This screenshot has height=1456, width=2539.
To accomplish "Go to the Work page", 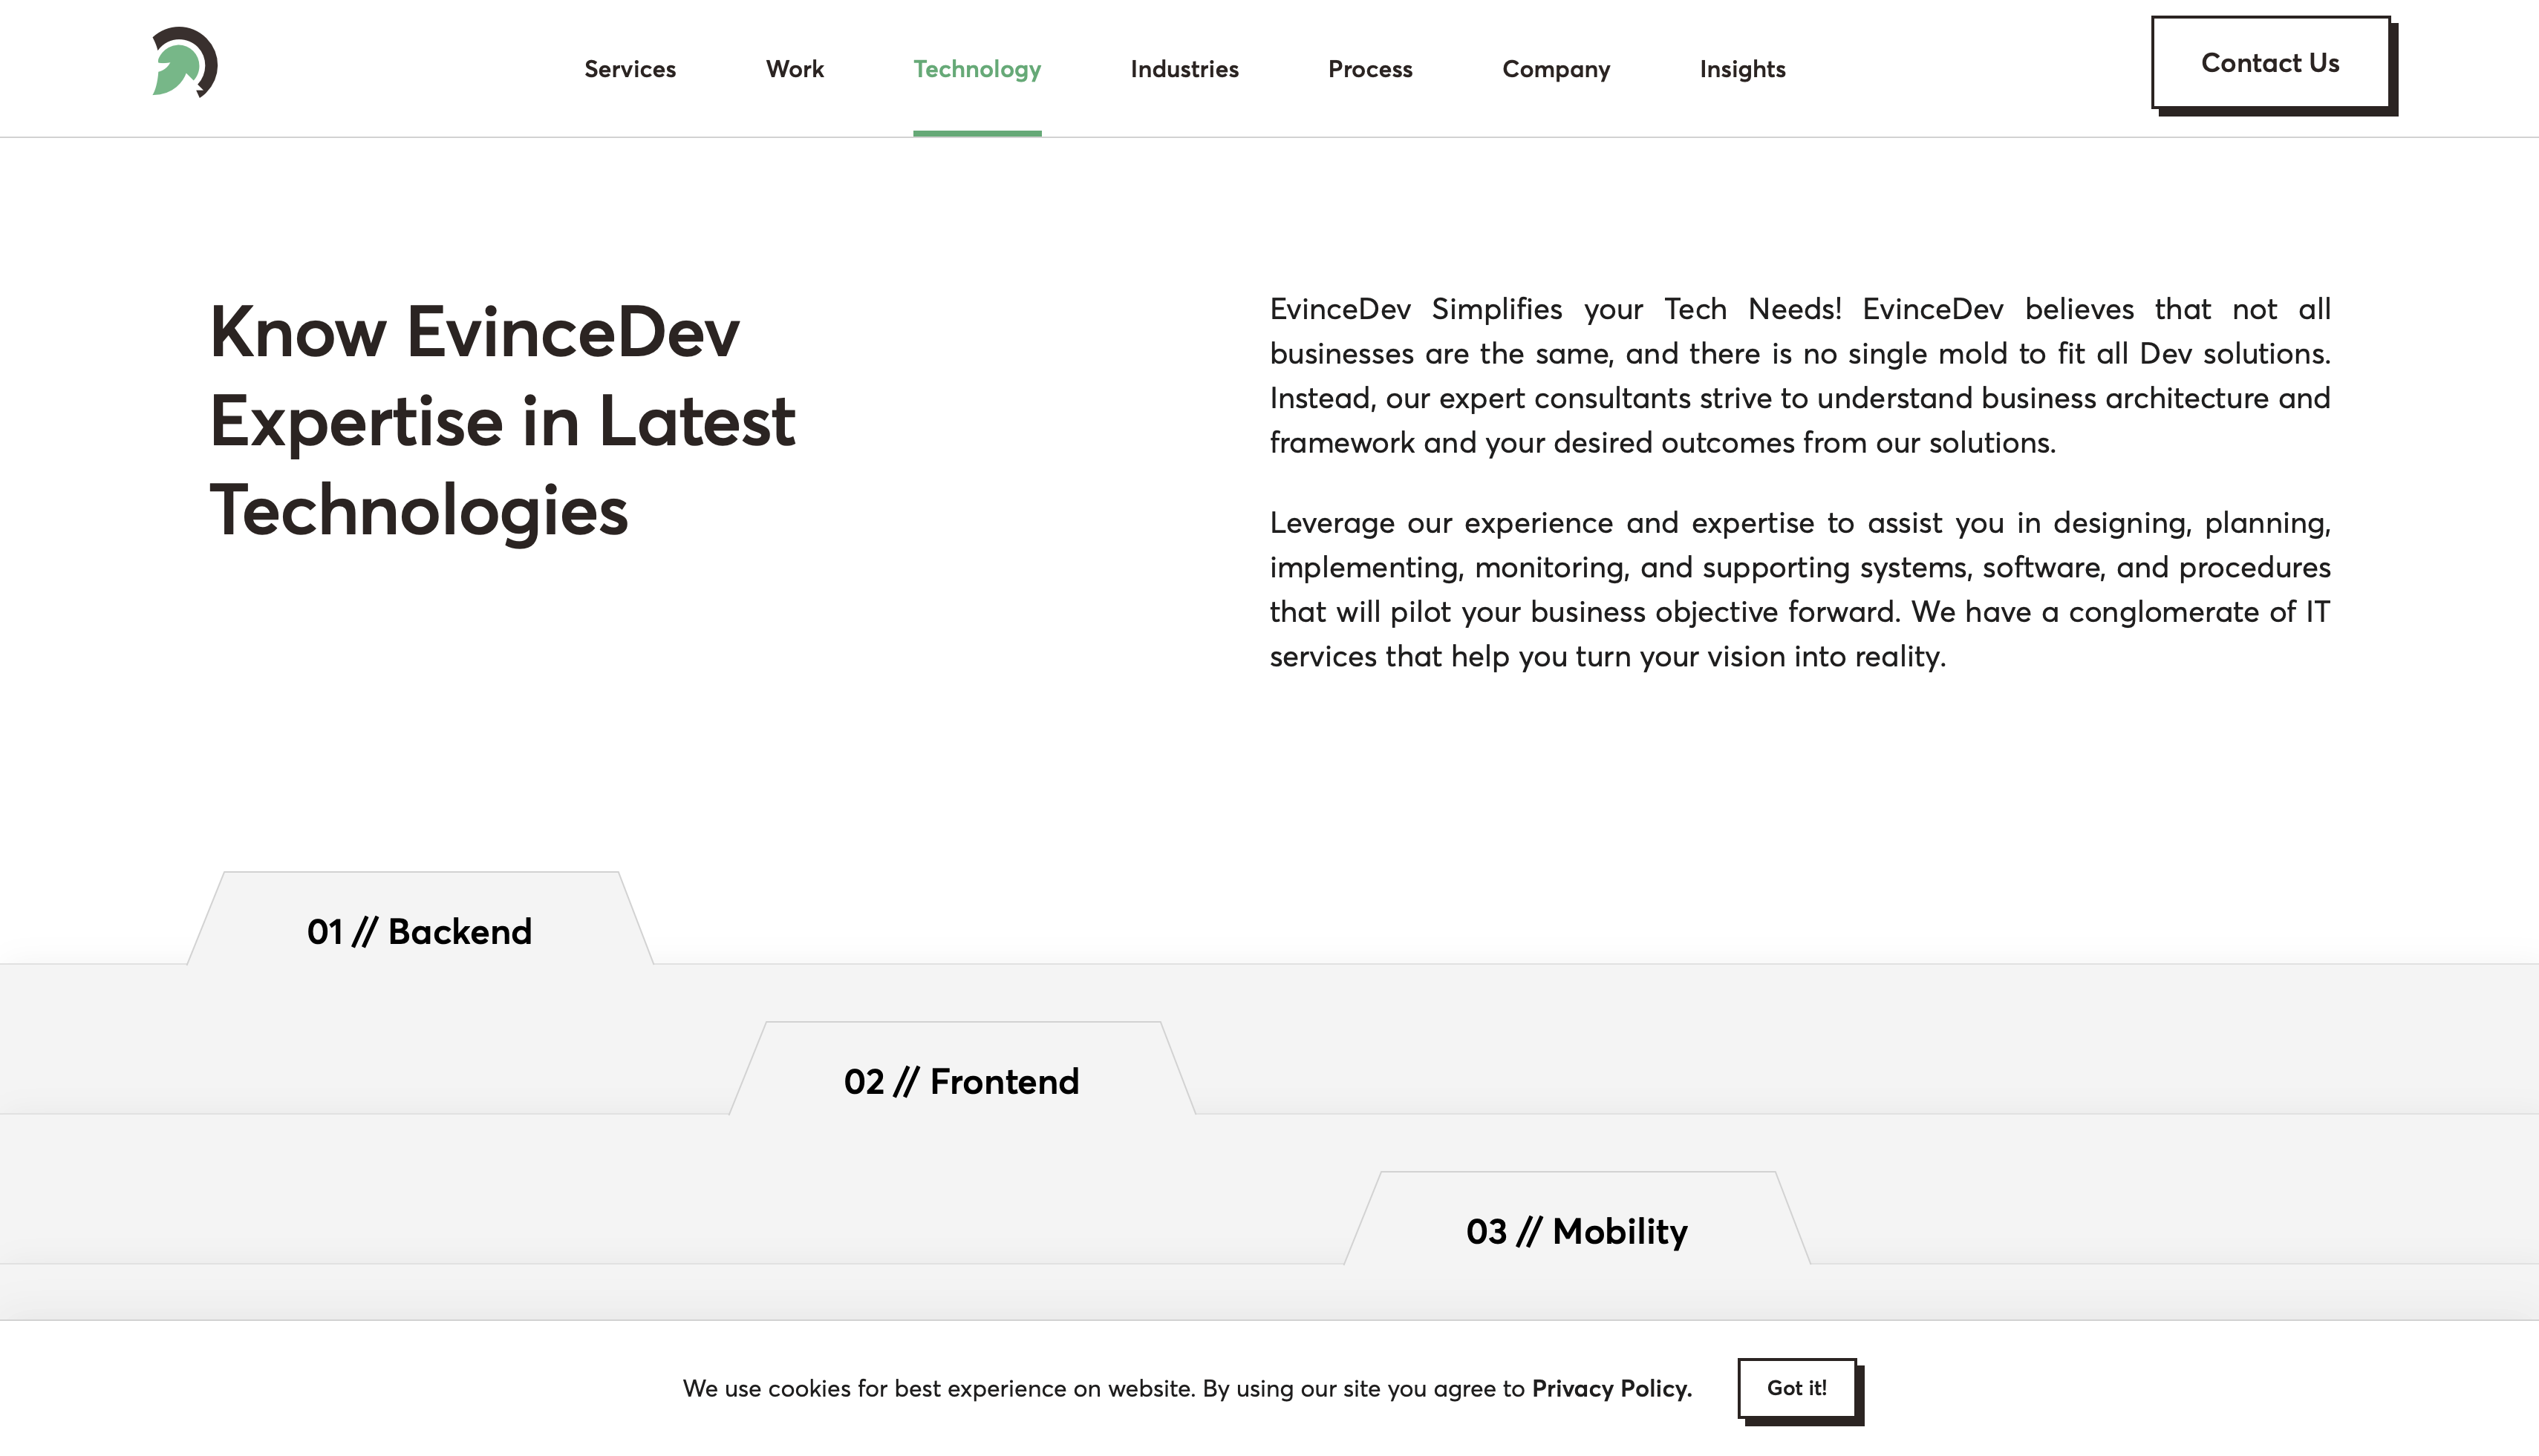I will [x=795, y=69].
